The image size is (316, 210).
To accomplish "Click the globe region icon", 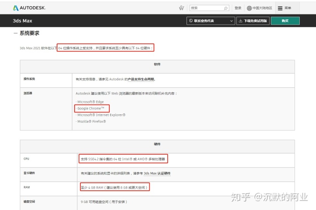I will (249, 8).
